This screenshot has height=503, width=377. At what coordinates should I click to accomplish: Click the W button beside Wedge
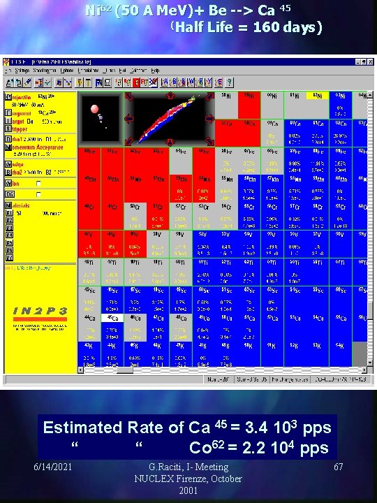(x=8, y=164)
